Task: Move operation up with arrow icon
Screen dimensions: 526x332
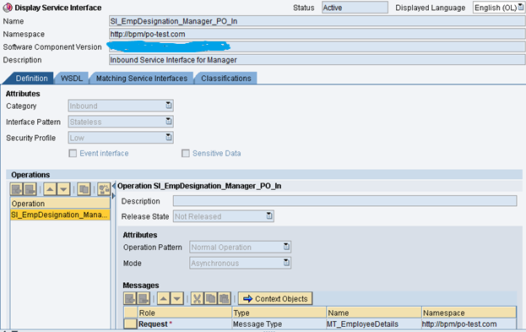Action: click(50, 189)
